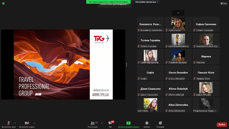Click muted mic icon beside Діана Сошньова label
The image size is (229, 129).
[139, 95]
